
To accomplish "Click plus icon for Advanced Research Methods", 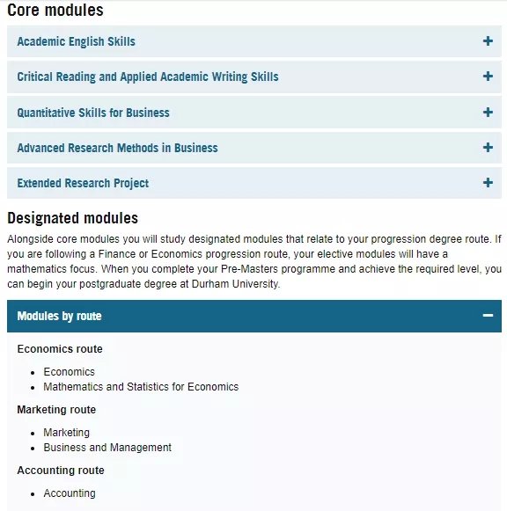I will [488, 147].
